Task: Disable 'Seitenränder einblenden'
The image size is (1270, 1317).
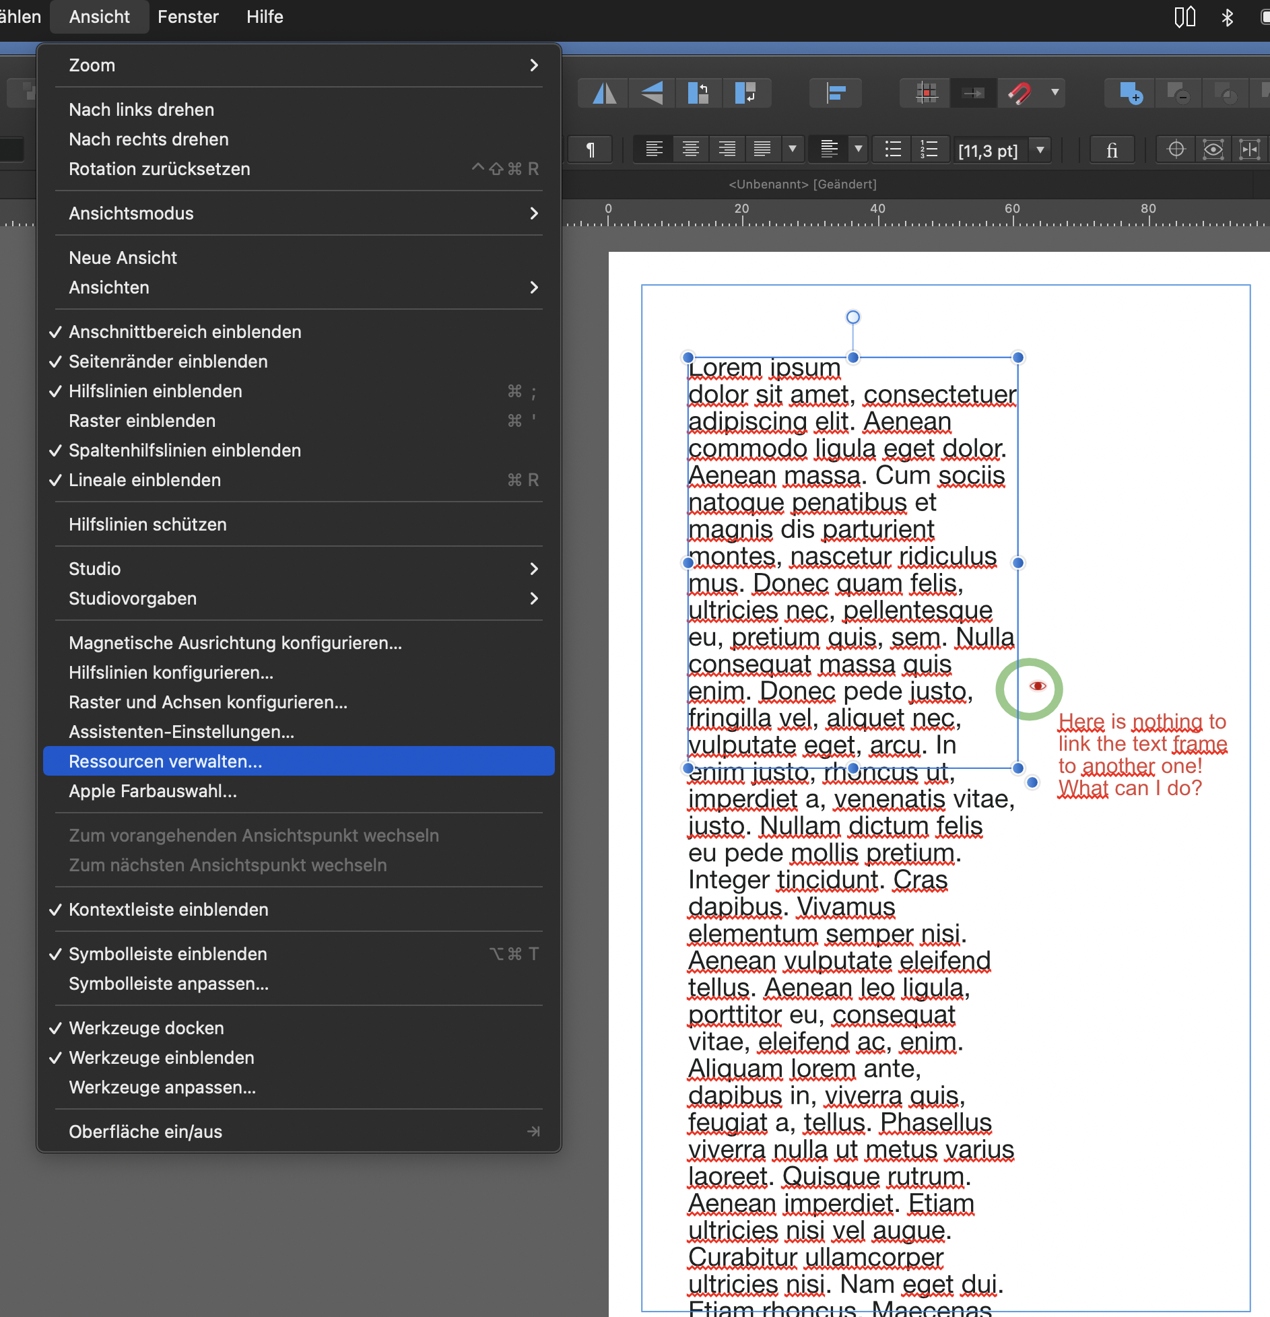Action: 168,362
